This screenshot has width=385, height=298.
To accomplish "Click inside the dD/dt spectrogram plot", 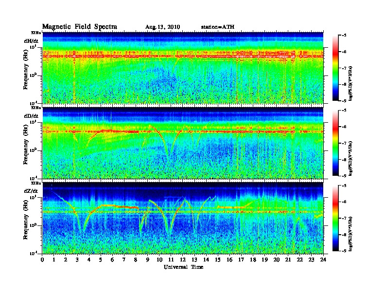I will pyautogui.click(x=183, y=143).
